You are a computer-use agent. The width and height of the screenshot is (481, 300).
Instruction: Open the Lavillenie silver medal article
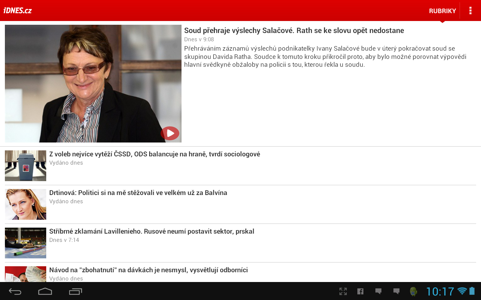coord(152,231)
